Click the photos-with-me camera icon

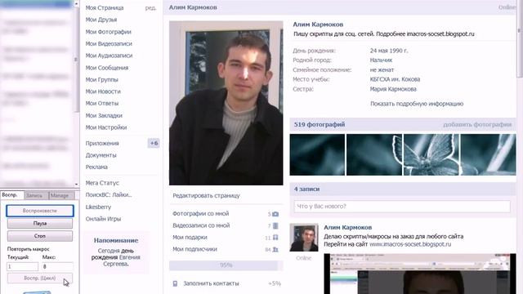click(275, 214)
